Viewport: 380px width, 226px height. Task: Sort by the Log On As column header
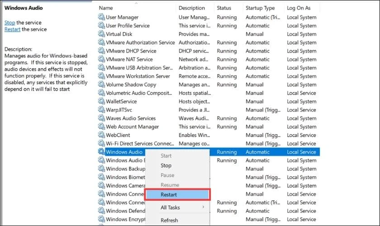point(299,8)
